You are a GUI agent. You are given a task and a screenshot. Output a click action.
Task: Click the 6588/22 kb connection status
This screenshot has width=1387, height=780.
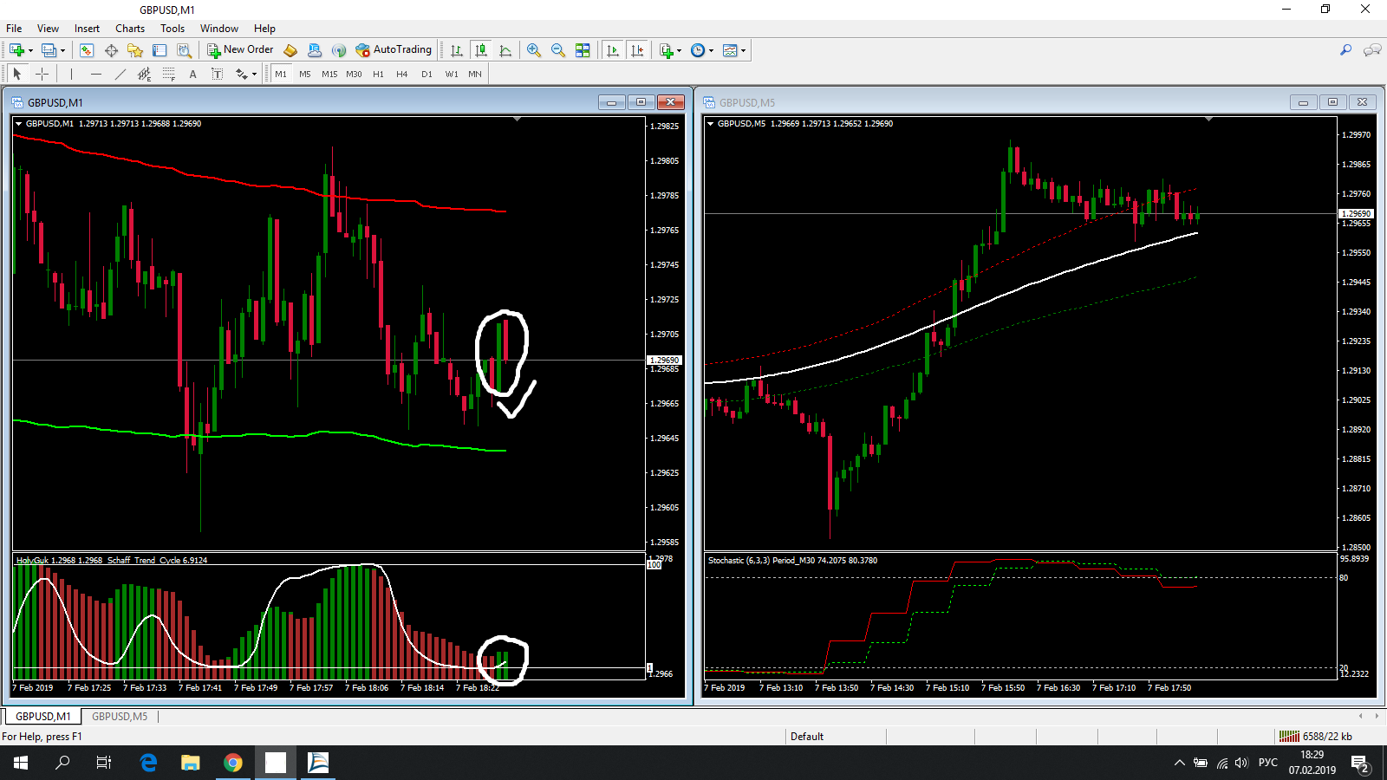[x=1316, y=737]
